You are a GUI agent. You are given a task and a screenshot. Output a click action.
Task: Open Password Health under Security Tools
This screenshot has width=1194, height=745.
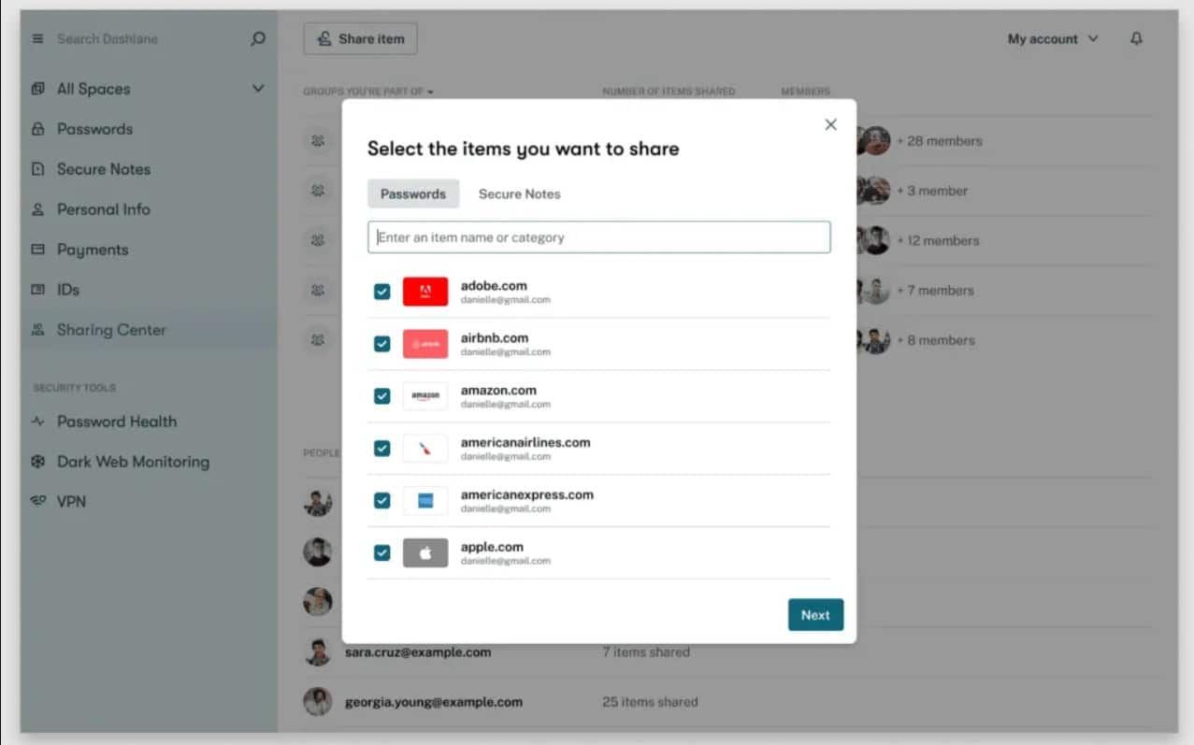tap(118, 422)
